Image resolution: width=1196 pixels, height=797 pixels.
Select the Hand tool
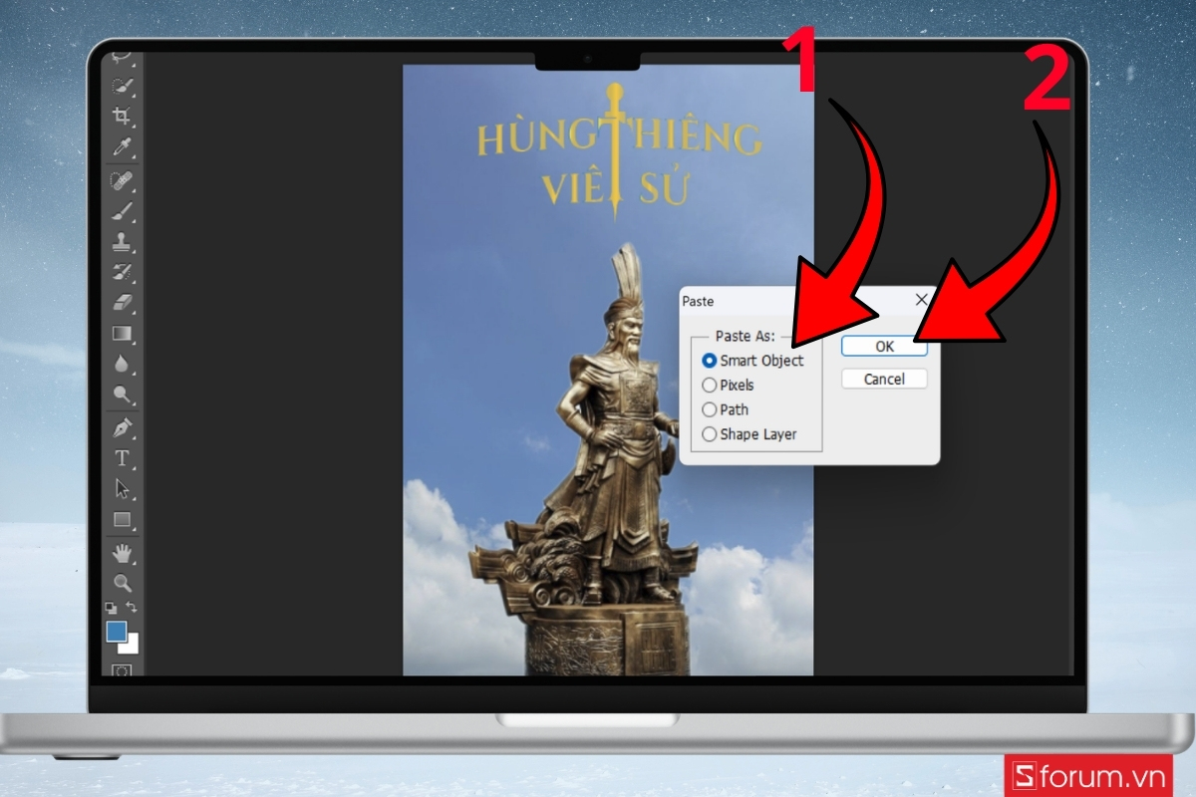pos(122,553)
